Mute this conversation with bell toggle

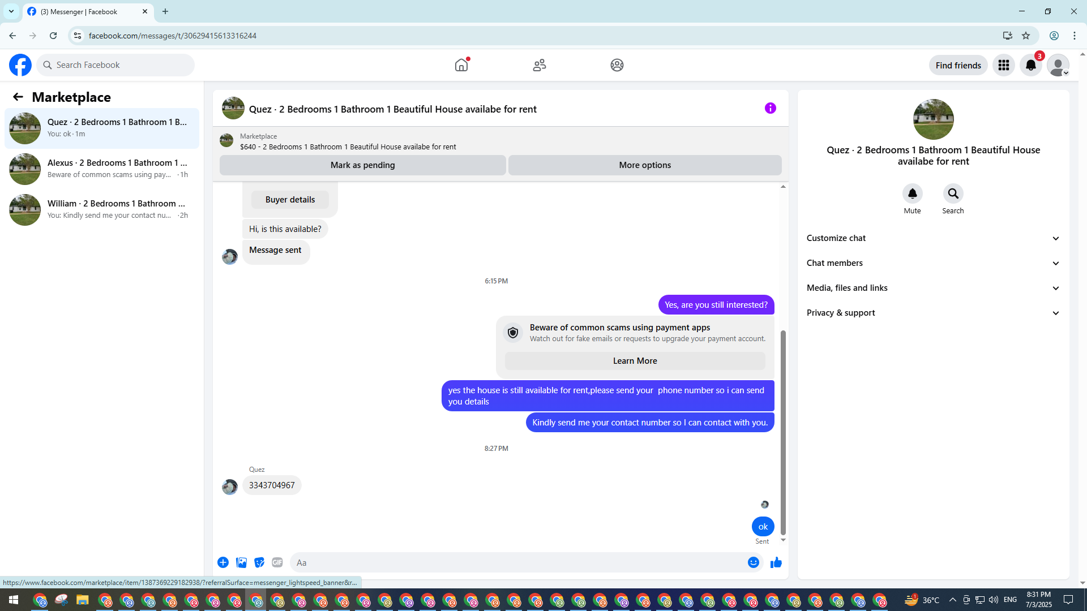[912, 193]
